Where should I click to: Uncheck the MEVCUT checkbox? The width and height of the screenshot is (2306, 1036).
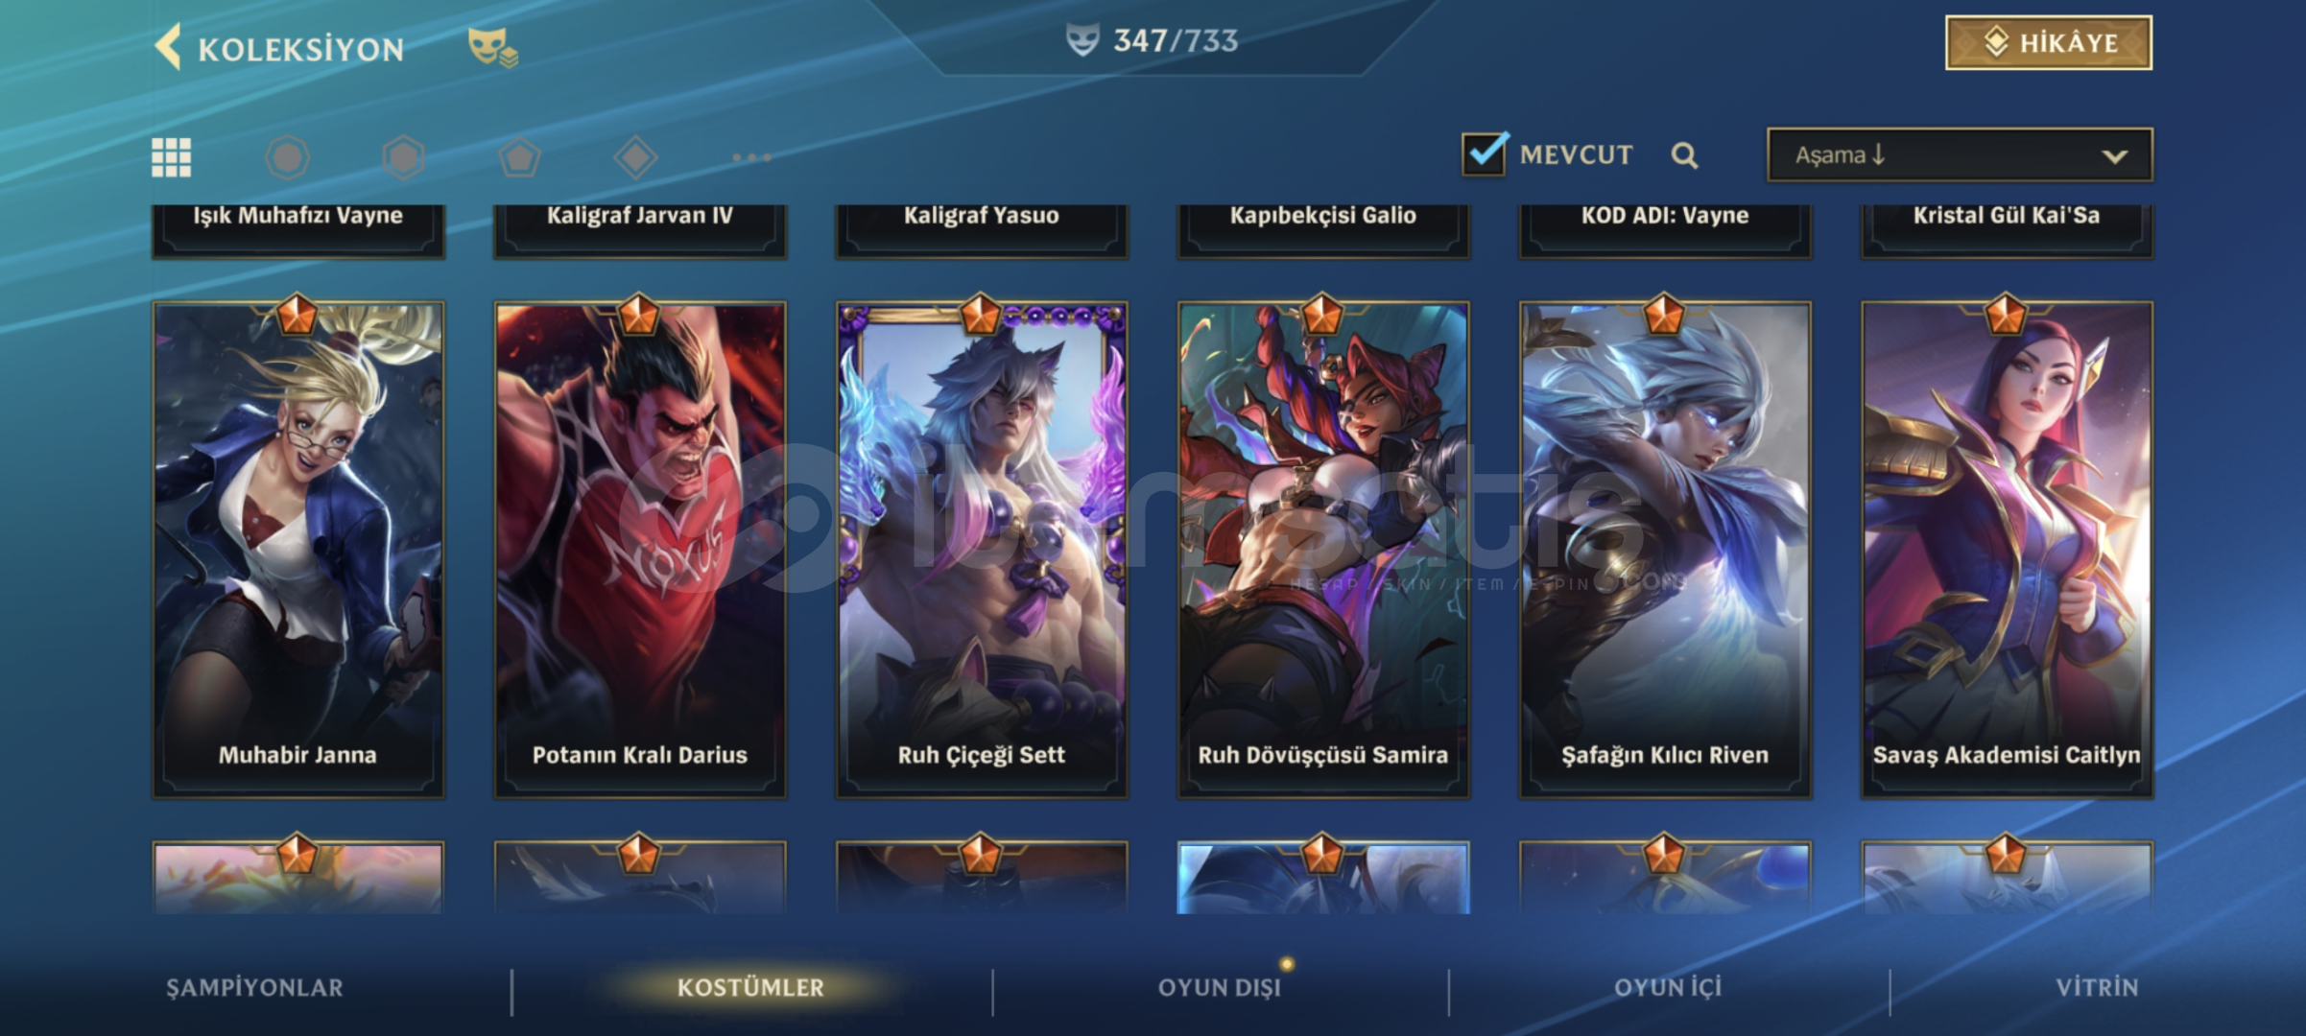point(1485,153)
